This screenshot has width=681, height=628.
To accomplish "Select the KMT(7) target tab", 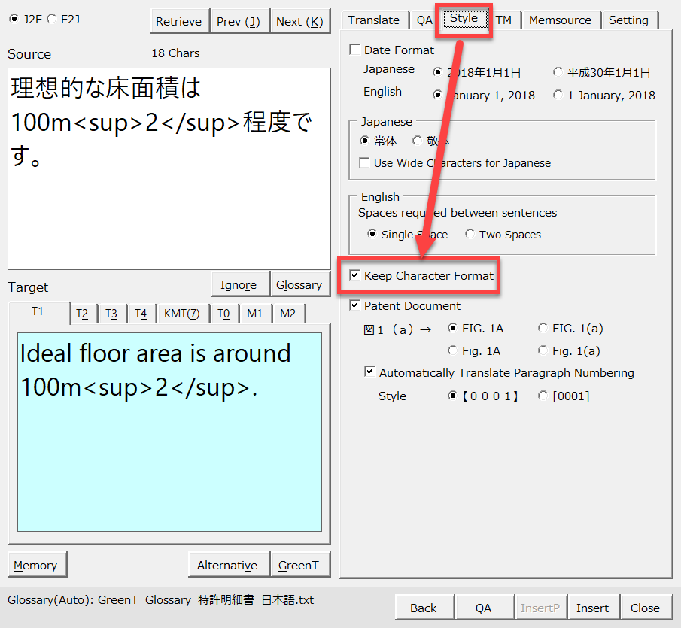I will [181, 314].
